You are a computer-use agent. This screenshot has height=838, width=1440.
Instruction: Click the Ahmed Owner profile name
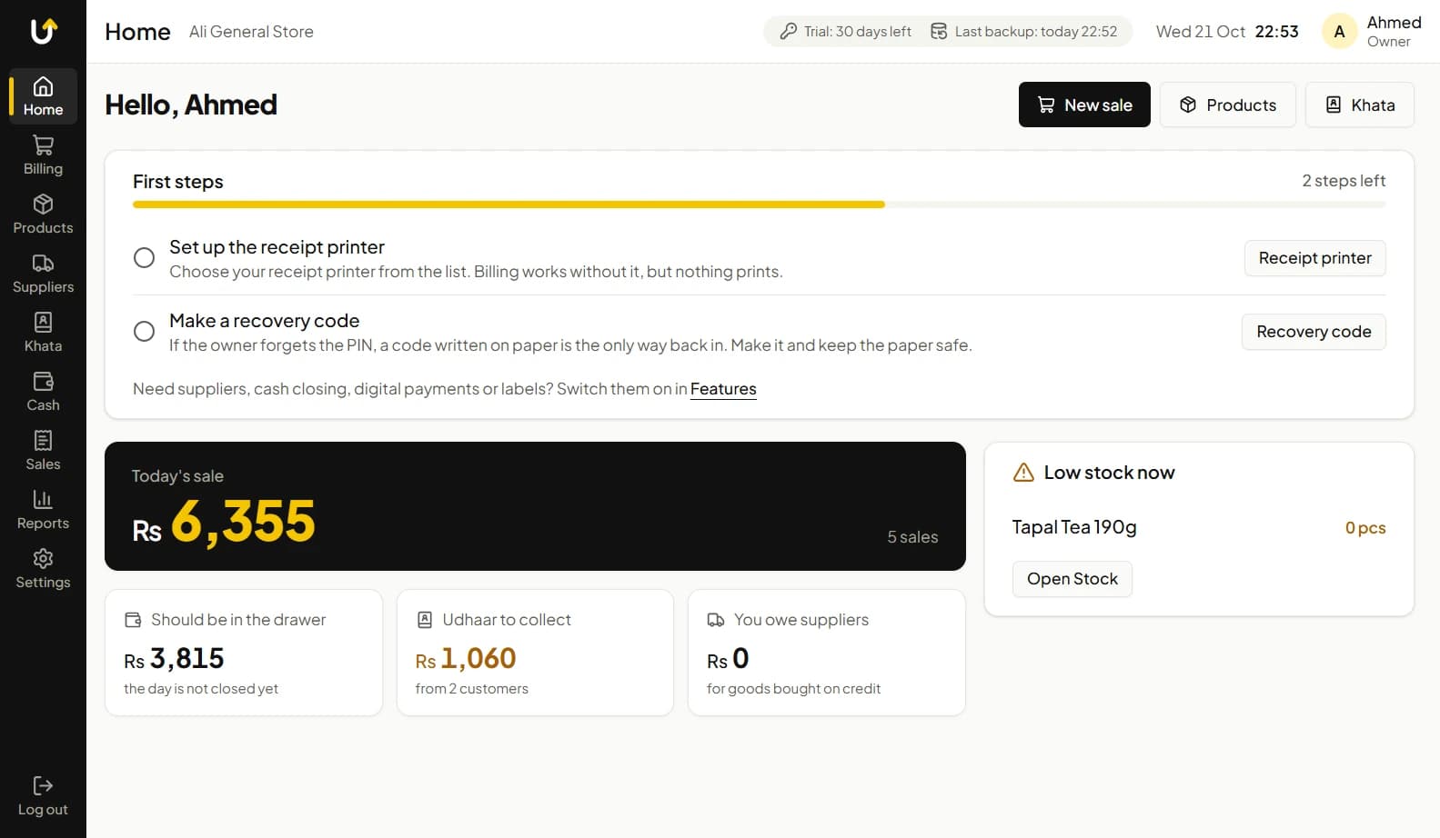[1394, 31]
